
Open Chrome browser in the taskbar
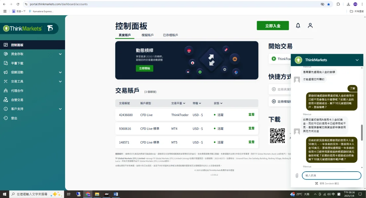(x=88, y=194)
